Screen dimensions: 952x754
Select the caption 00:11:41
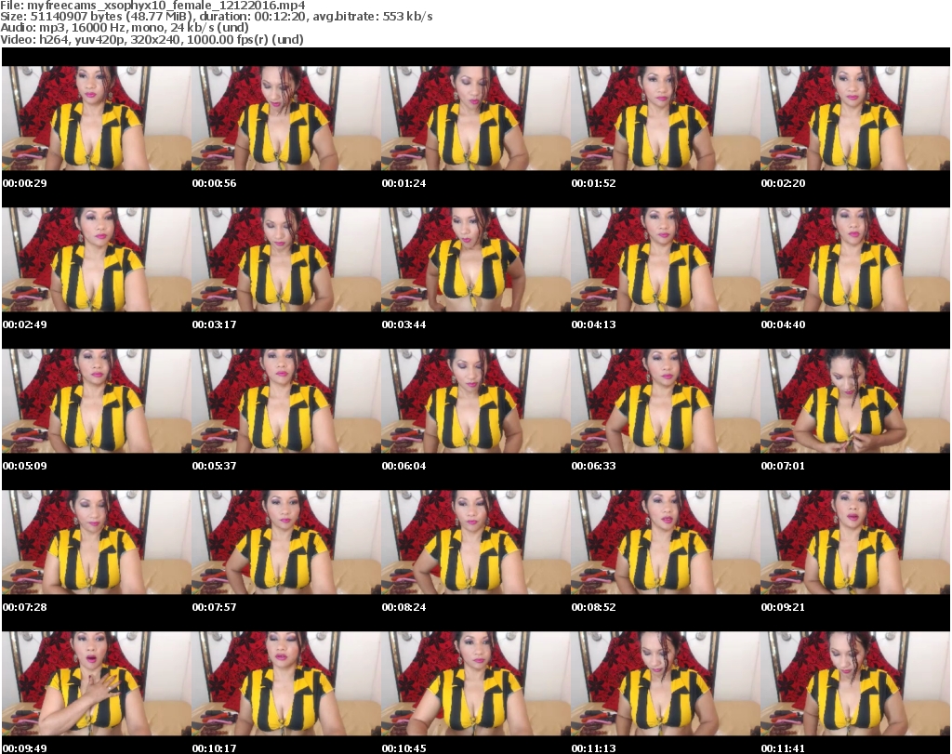coord(783,748)
